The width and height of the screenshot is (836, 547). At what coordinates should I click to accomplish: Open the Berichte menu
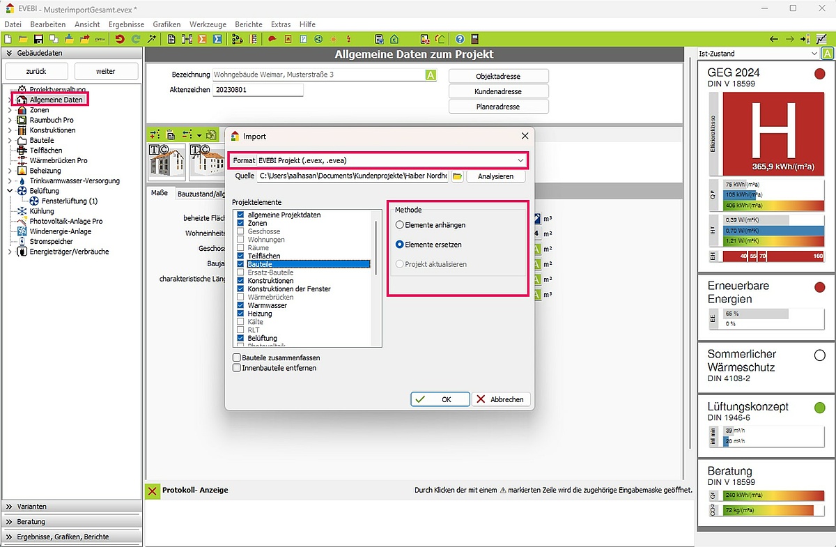pyautogui.click(x=249, y=24)
